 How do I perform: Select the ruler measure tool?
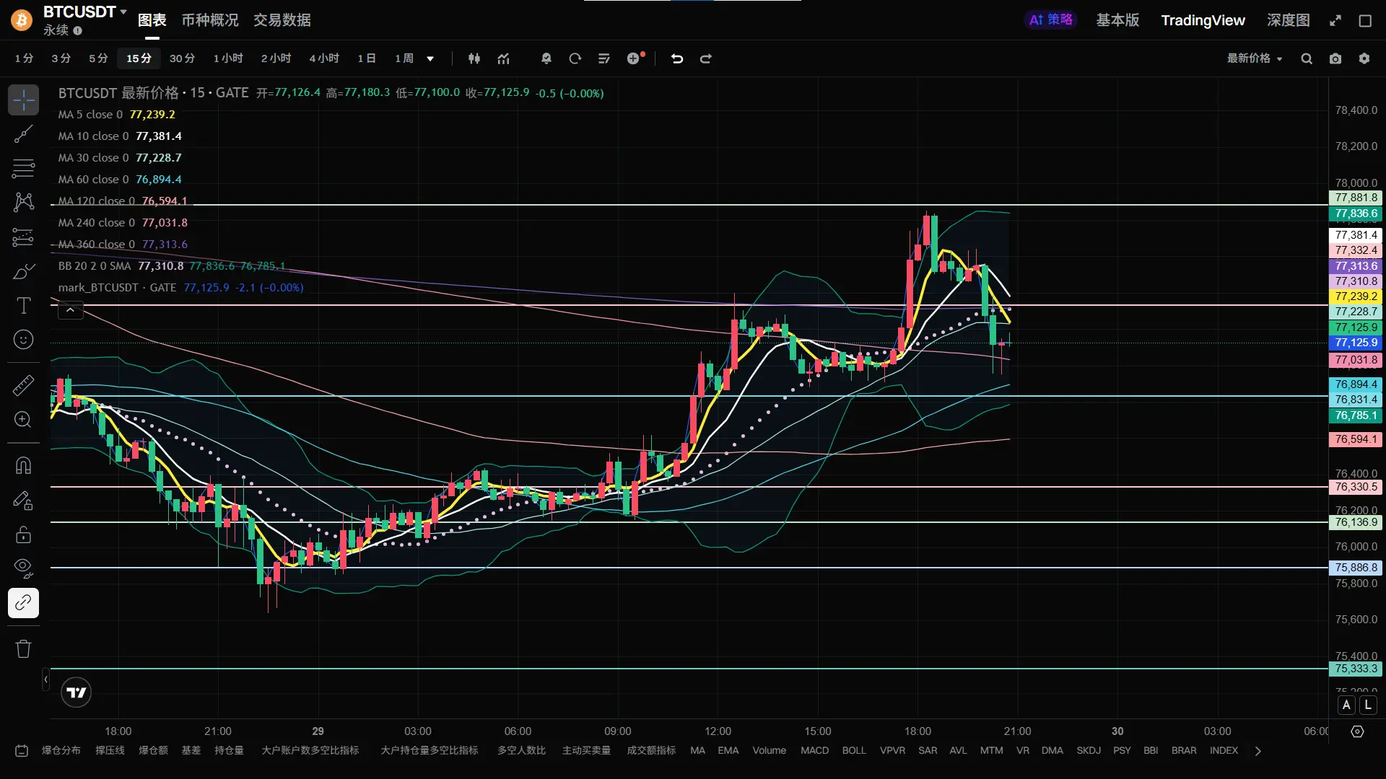[x=23, y=385]
